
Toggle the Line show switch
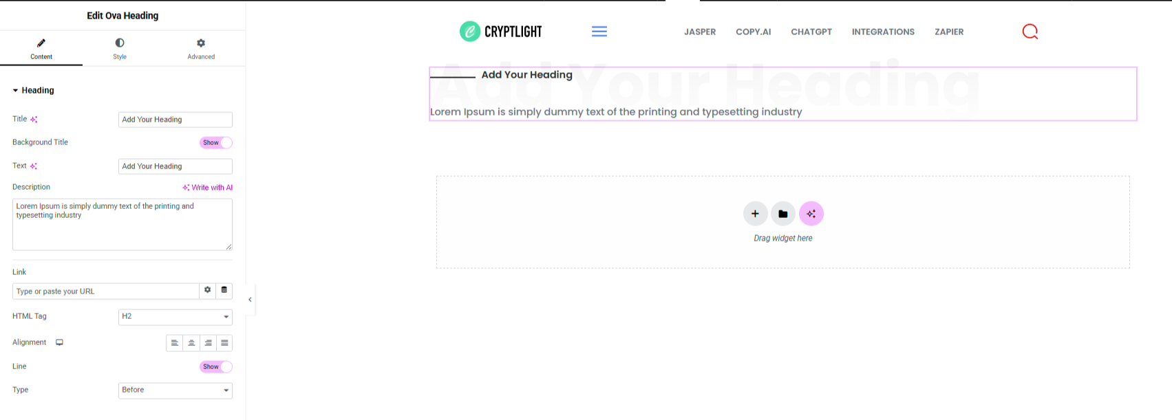pyautogui.click(x=216, y=367)
